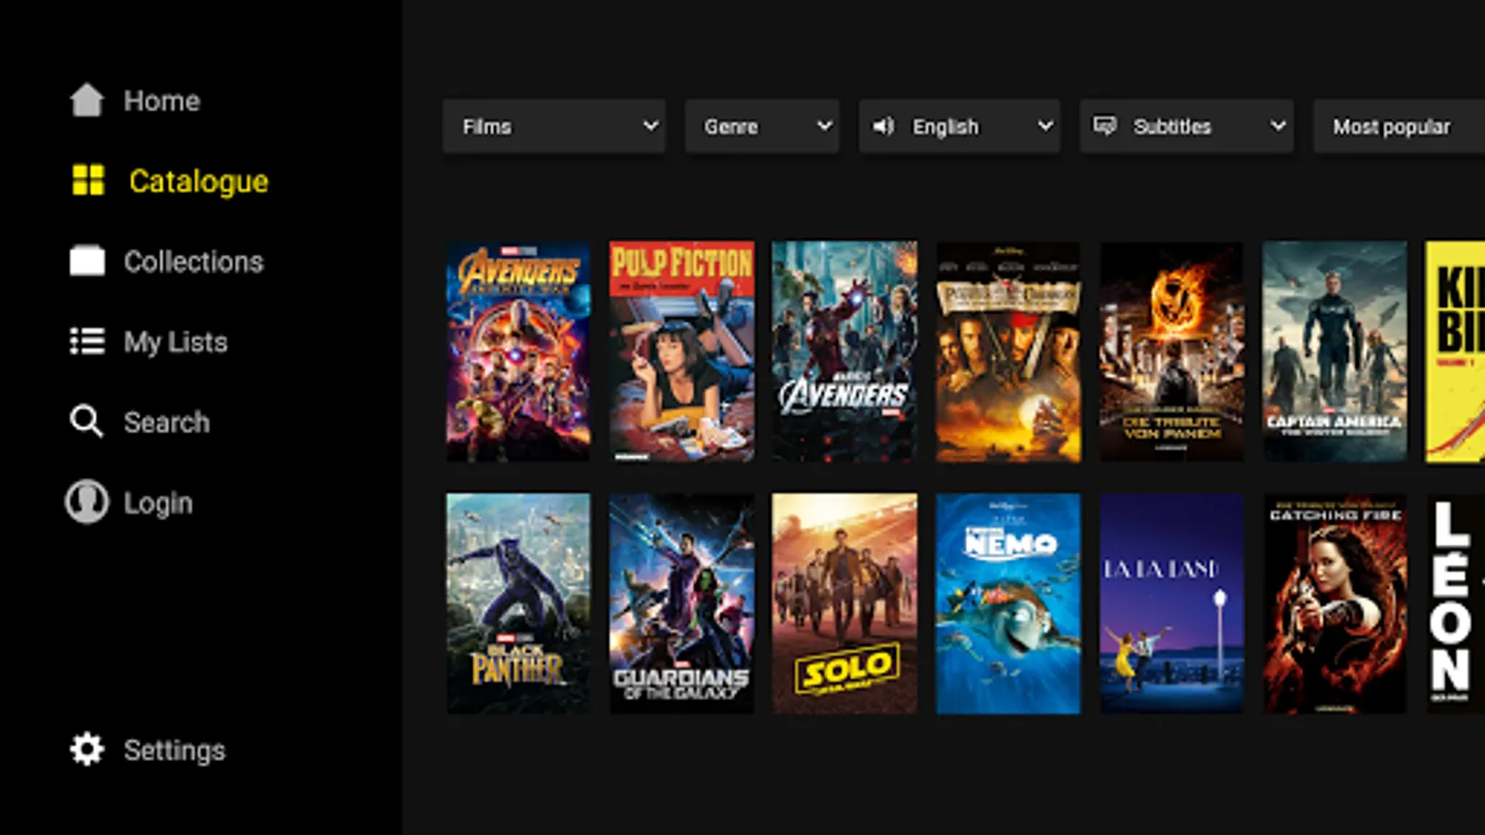The height and width of the screenshot is (835, 1485).
Task: Open the Genre filter dropdown
Action: pyautogui.click(x=762, y=126)
